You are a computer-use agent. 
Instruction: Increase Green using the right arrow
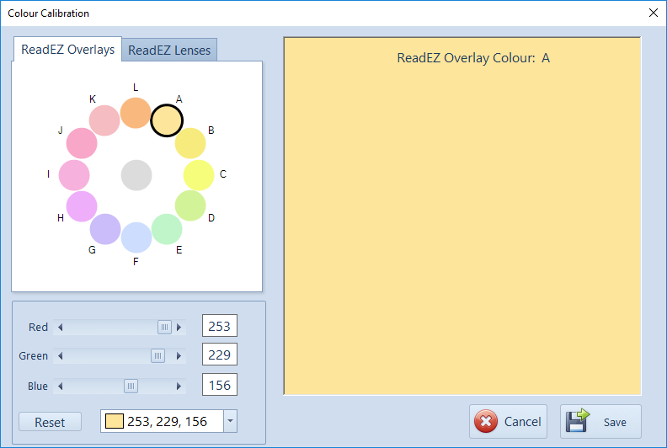pos(179,356)
